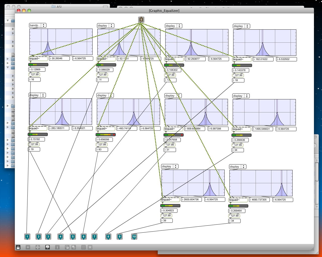Viewport: 322px width, 257px height.
Task: Select outlet number 10
Action: tap(134, 236)
